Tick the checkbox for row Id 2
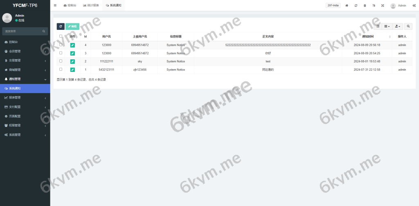Screen dimensions: 419x206 point(61,61)
